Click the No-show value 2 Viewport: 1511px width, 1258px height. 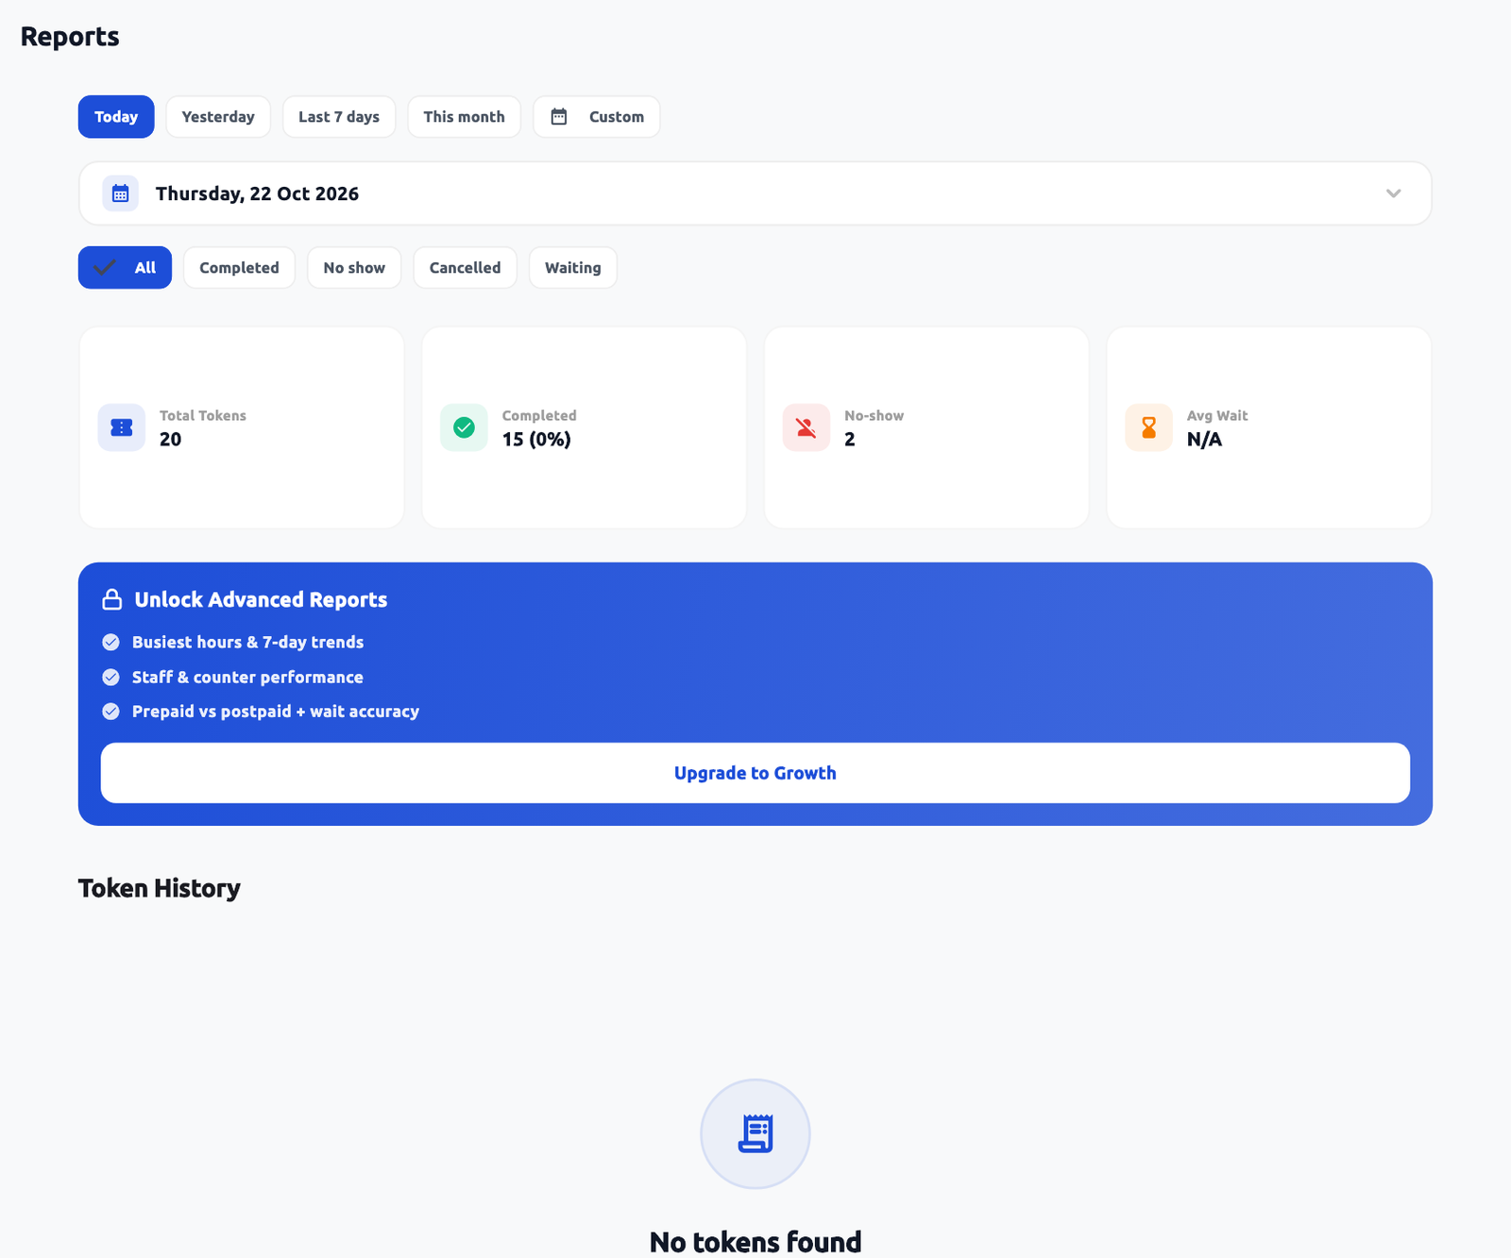850,439
